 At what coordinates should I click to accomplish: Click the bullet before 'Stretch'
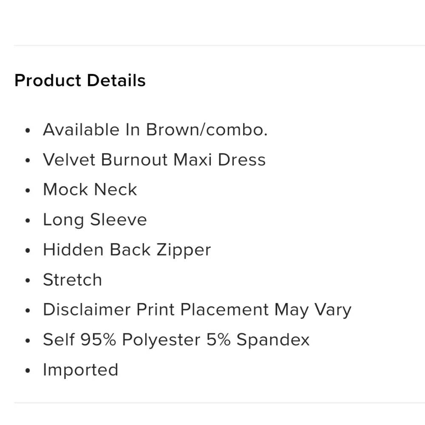point(28,280)
